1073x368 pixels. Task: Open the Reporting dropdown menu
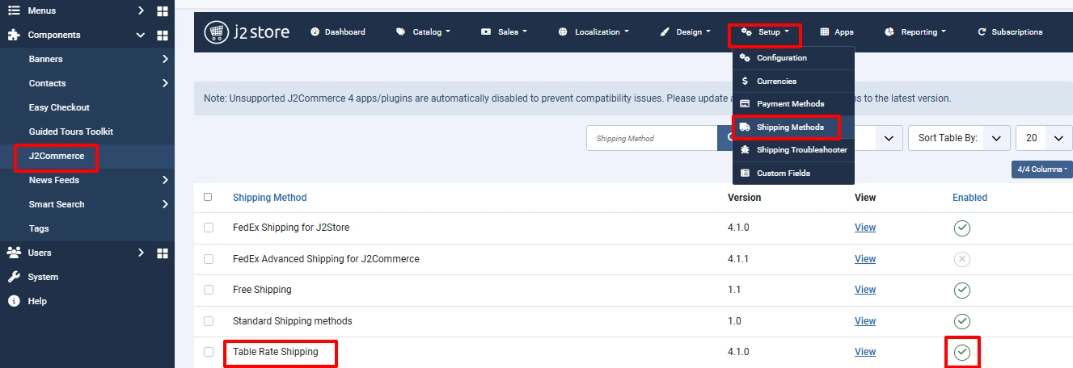point(915,32)
